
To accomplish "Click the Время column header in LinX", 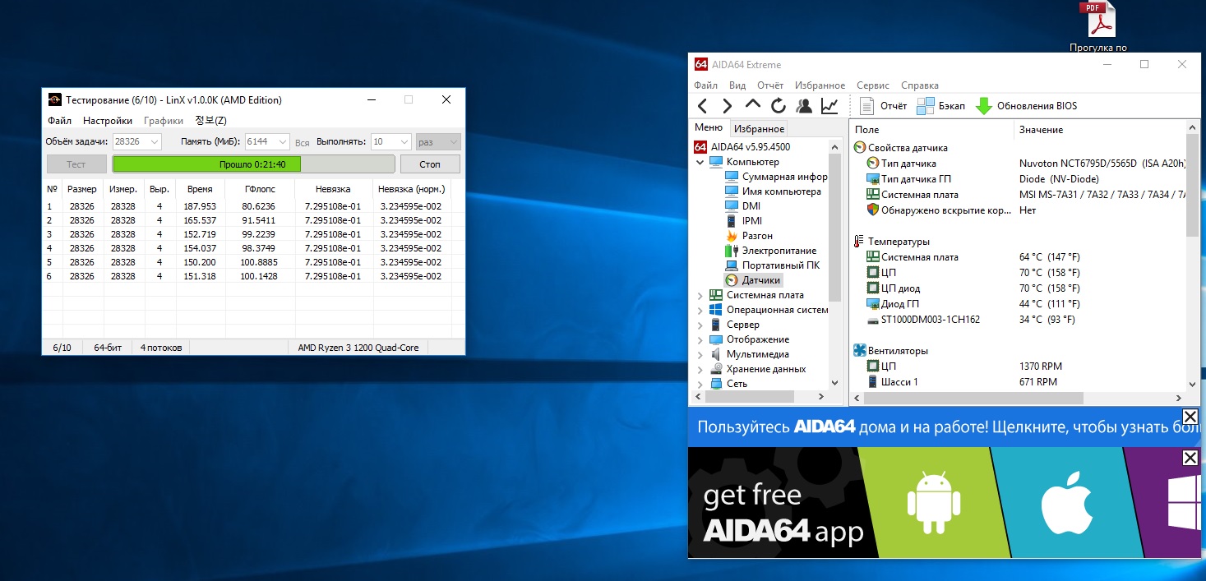I will pos(200,189).
